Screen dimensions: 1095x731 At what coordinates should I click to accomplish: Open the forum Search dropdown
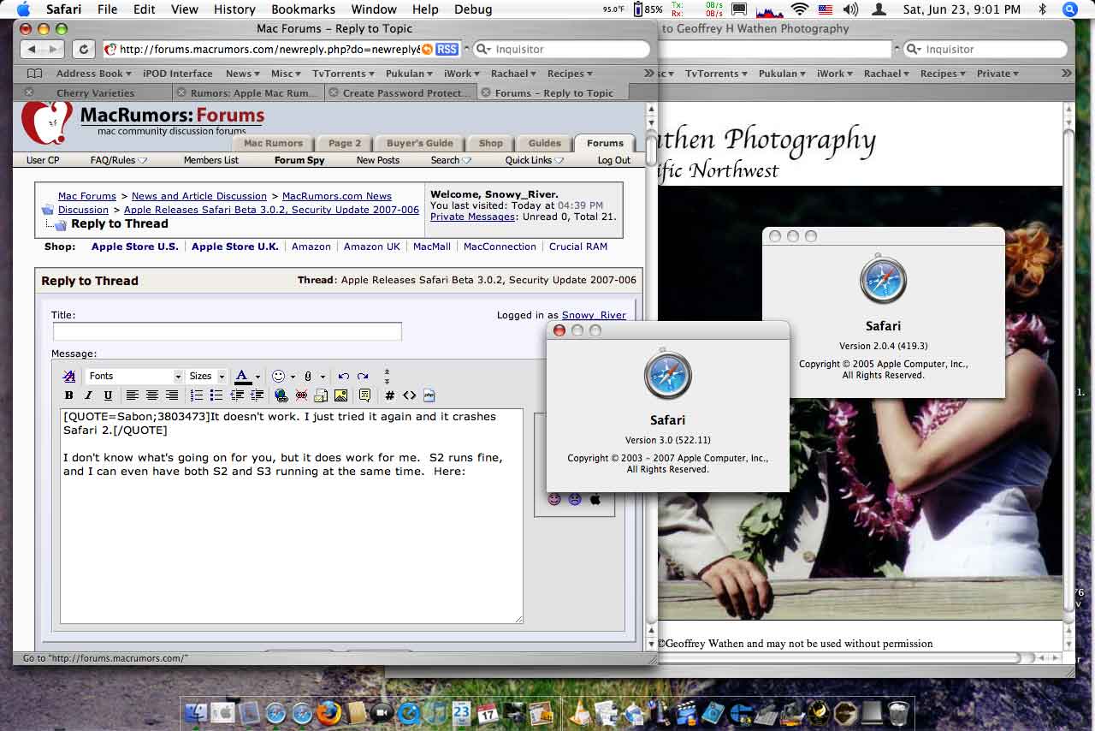tap(451, 160)
